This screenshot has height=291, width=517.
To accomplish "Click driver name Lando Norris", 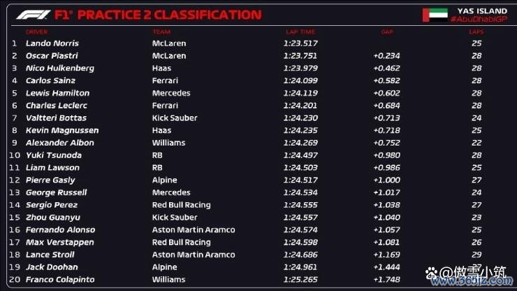I will coord(52,43).
